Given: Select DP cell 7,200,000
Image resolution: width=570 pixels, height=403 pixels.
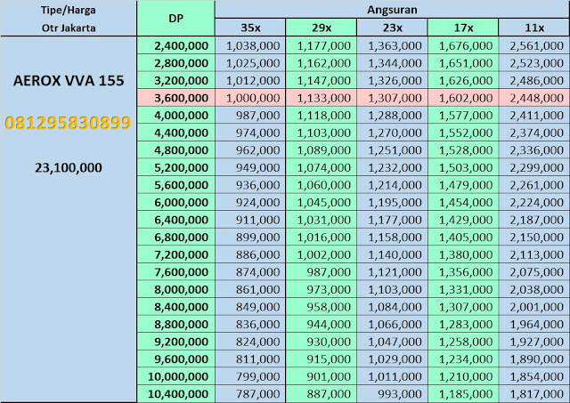Looking at the screenshot, I should (176, 254).
